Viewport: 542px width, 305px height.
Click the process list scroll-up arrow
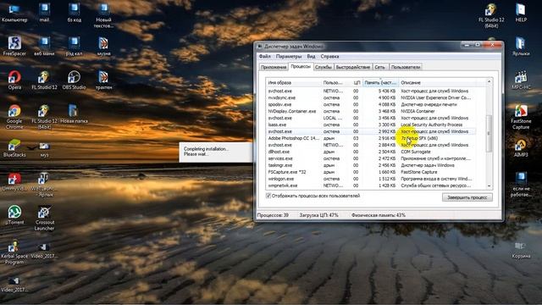point(489,81)
